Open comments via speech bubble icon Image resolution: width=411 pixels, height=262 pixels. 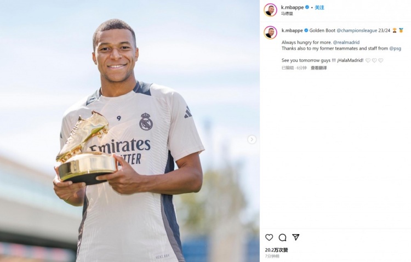(x=282, y=237)
